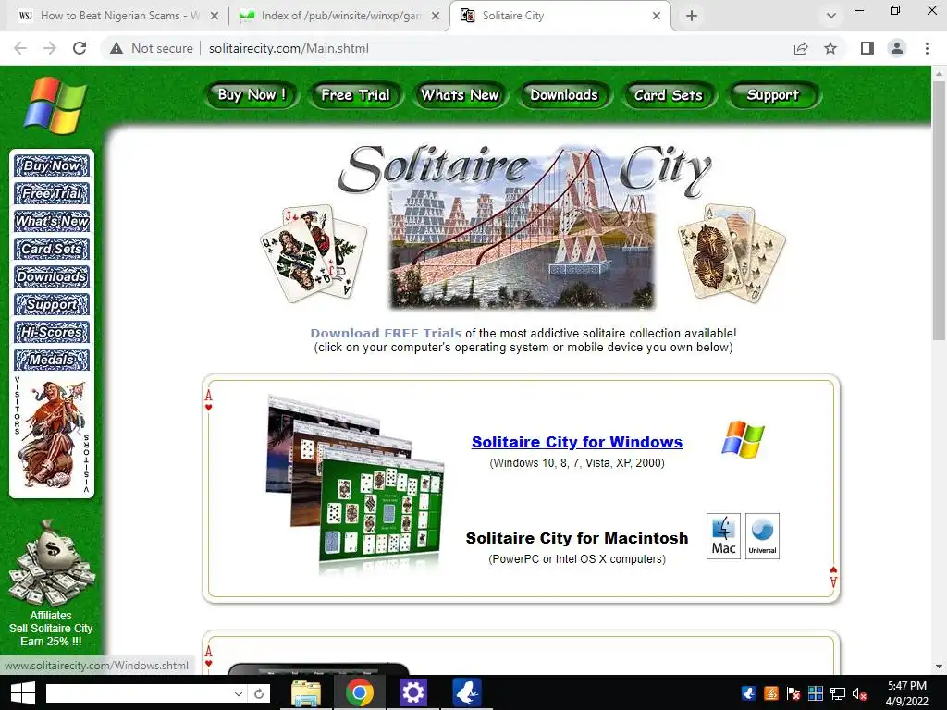Image resolution: width=947 pixels, height=710 pixels.
Task: Select Free Trial in the left sidebar
Action: tap(52, 193)
